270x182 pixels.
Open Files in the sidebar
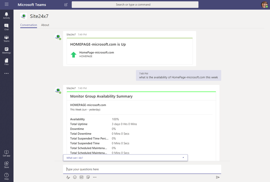[x=6, y=62]
